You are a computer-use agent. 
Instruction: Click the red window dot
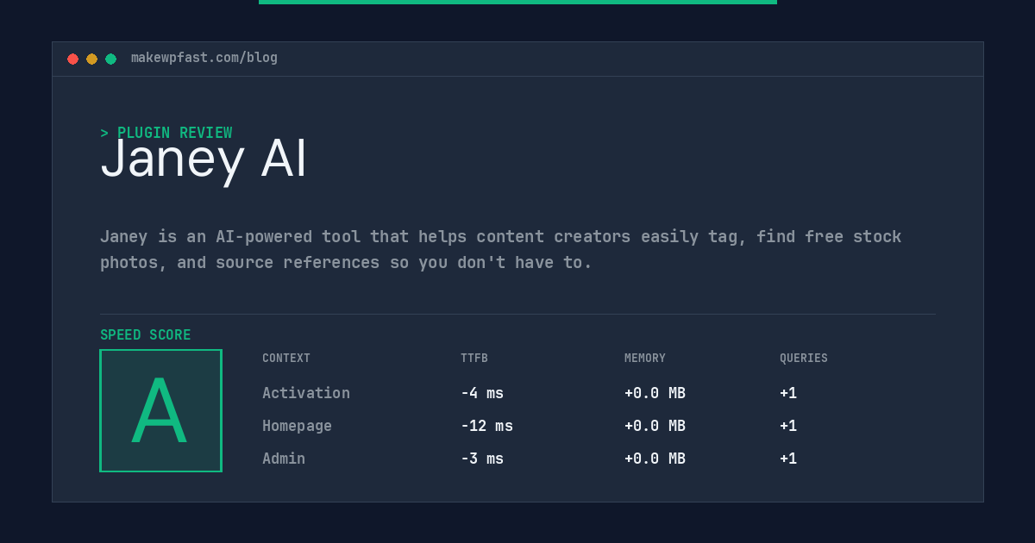(72, 59)
